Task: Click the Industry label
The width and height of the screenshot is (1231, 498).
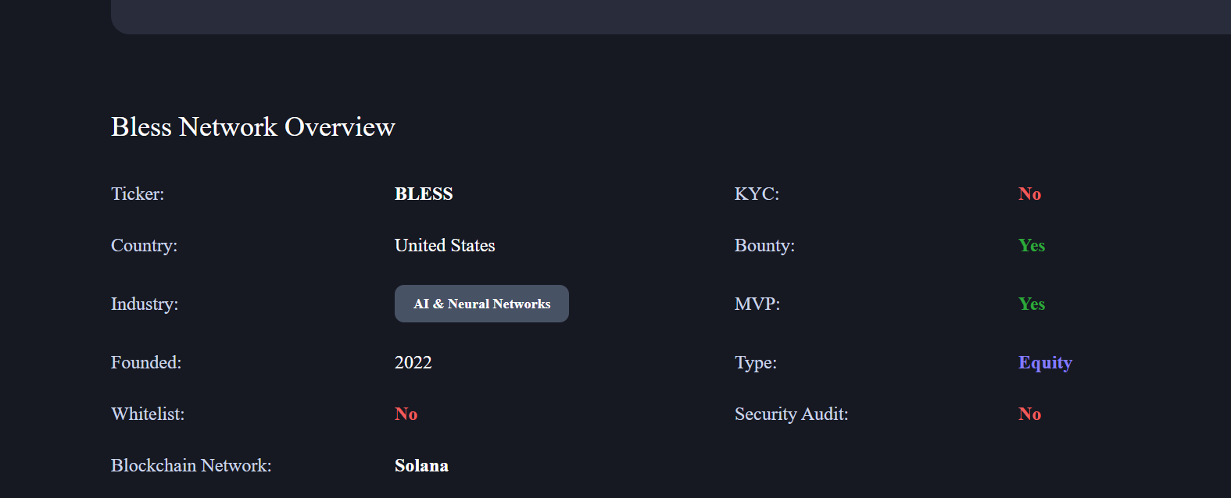Action: click(145, 304)
